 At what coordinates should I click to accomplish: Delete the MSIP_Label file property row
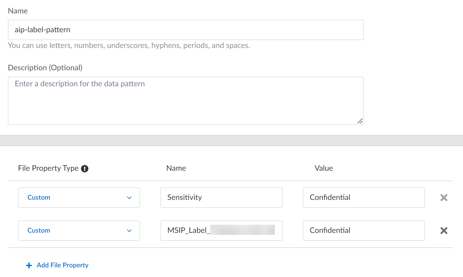tap(444, 231)
